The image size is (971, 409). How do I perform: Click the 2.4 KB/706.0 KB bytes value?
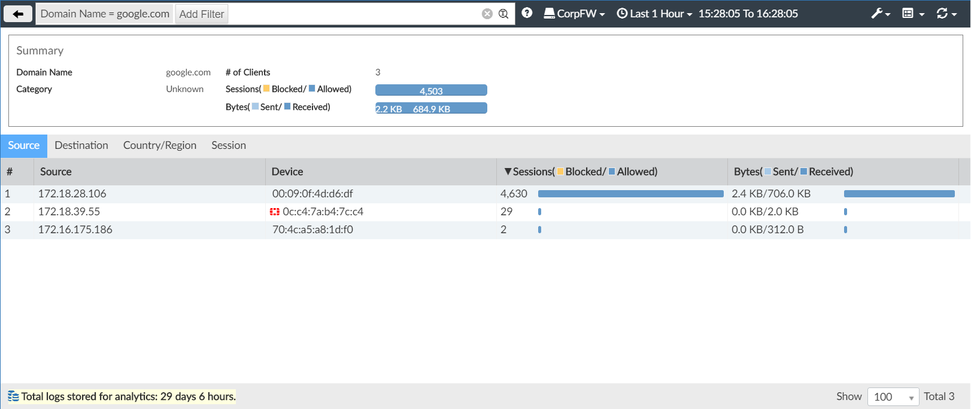click(x=771, y=194)
